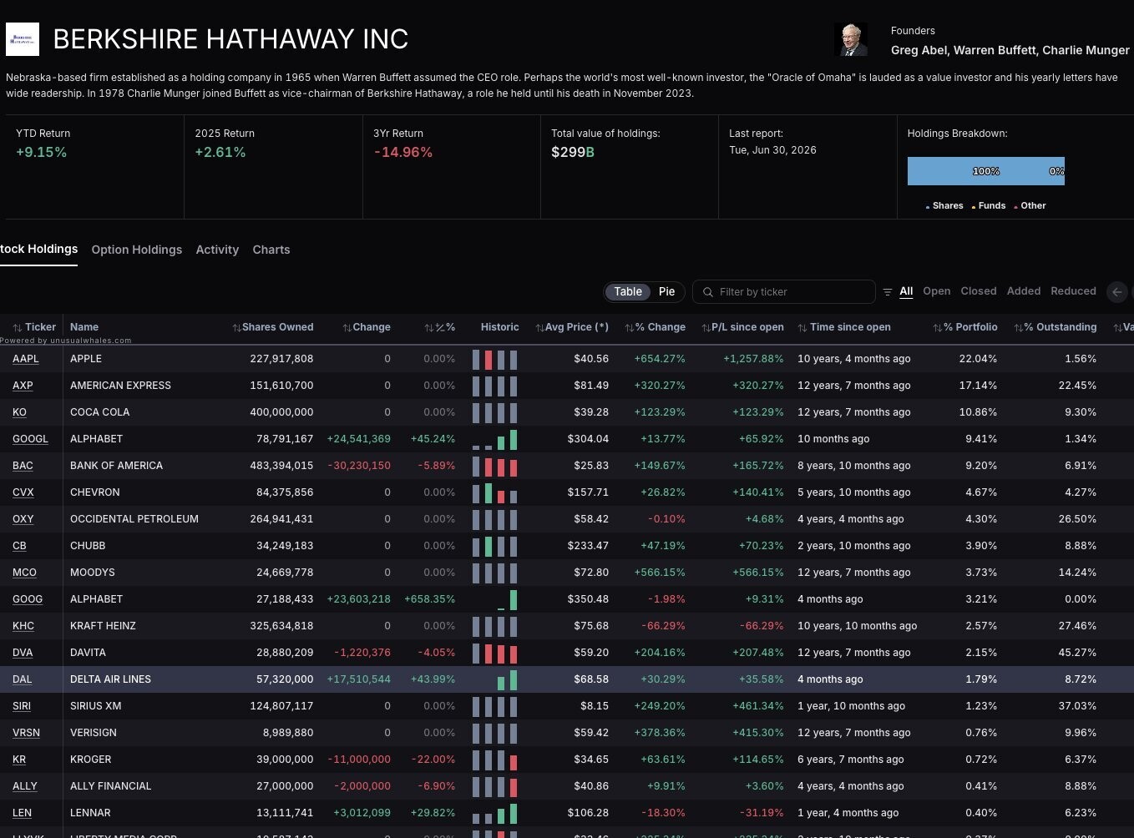Show only Closed positions
This screenshot has width=1134, height=838.
tap(979, 291)
